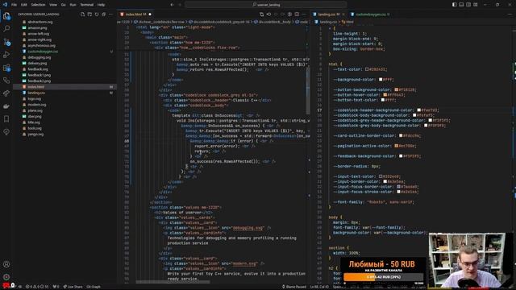The height and width of the screenshot is (290, 516).
Task: Toggle the secondary side bar layout button
Action: click(468, 5)
